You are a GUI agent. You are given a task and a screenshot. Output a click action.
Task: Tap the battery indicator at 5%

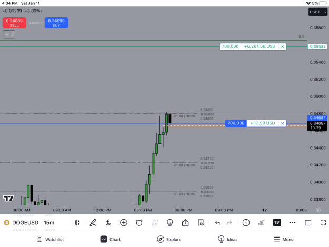[x=323, y=3]
